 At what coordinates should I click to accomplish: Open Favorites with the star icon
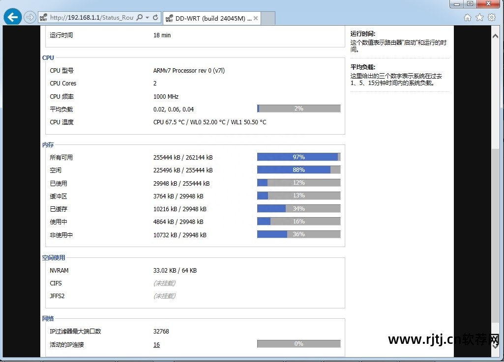479,17
